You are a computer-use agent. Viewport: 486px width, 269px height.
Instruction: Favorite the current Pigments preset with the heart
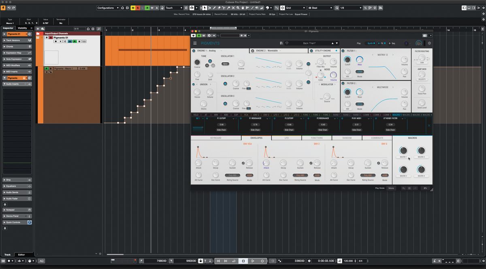(287, 43)
